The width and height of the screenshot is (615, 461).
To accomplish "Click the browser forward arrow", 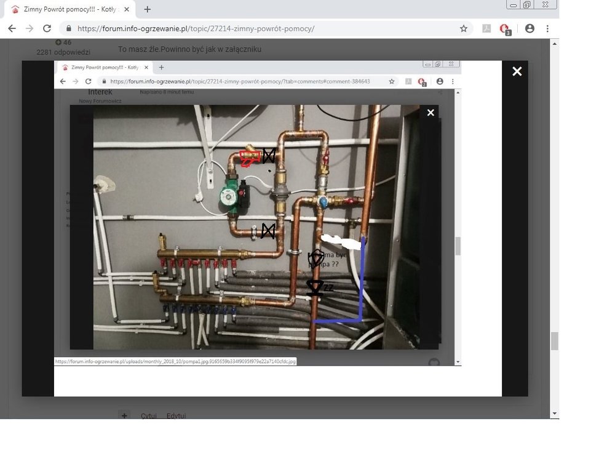I will pos(30,28).
